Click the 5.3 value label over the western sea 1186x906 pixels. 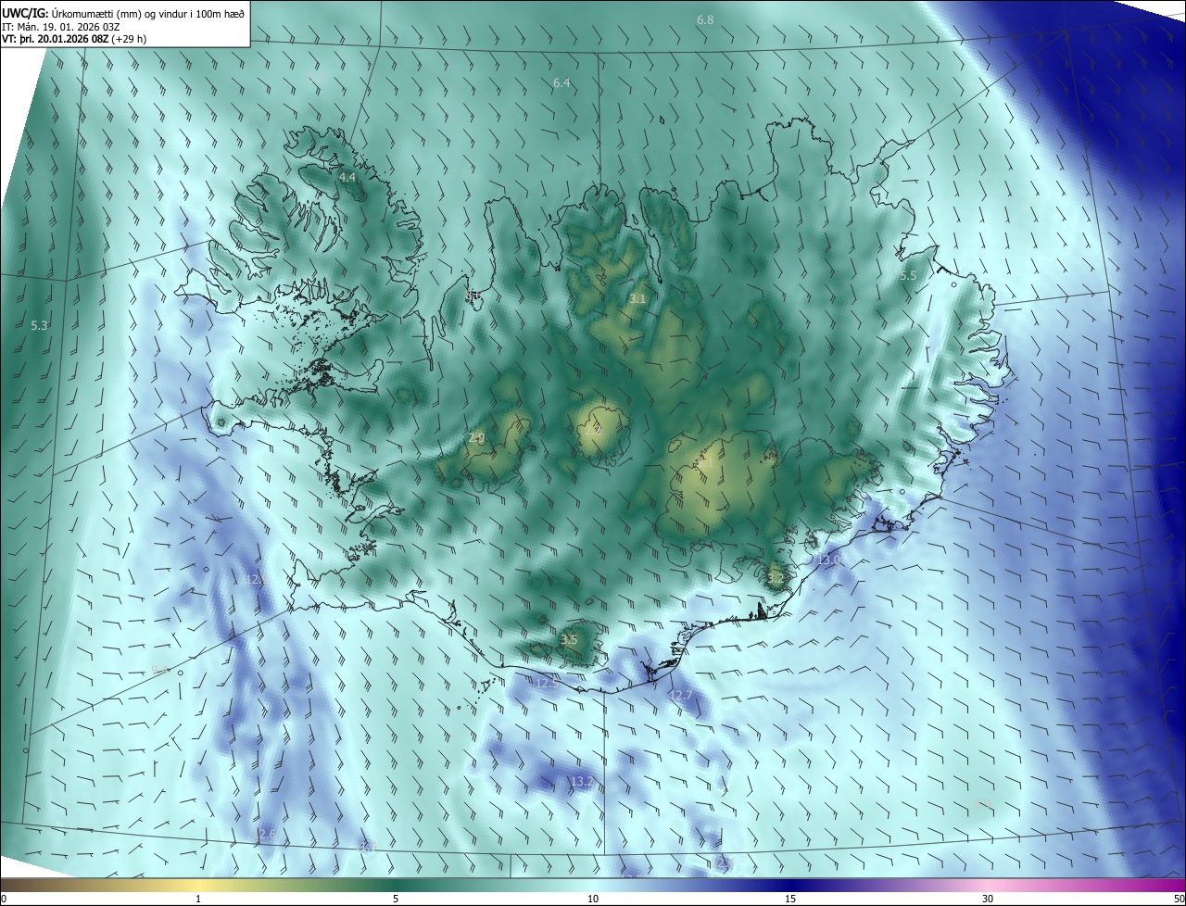[x=40, y=326]
